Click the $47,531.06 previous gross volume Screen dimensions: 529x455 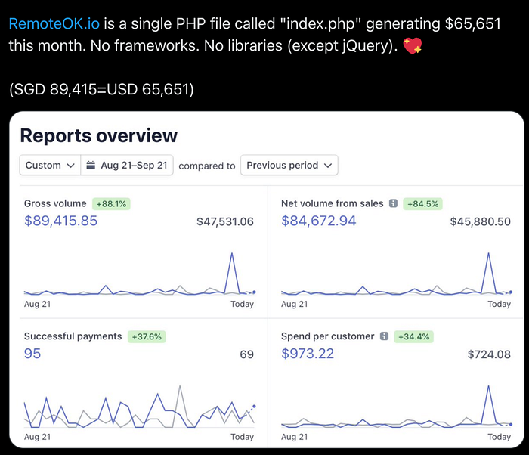[x=225, y=221]
